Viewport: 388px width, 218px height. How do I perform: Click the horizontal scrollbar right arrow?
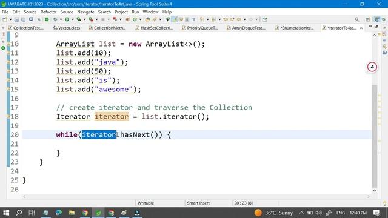click(x=368, y=196)
